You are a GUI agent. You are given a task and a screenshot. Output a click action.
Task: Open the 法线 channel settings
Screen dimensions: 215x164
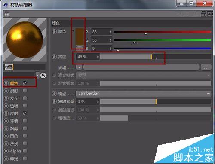[14, 143]
